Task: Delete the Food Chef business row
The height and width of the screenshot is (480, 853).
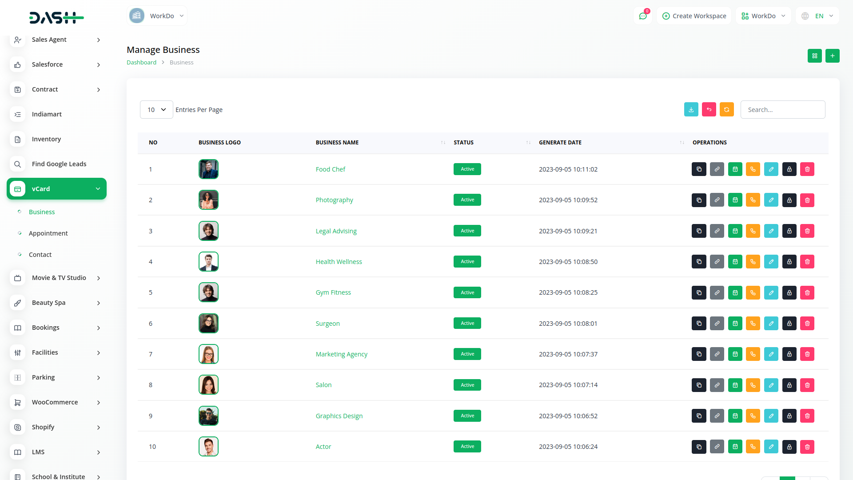Action: click(807, 169)
